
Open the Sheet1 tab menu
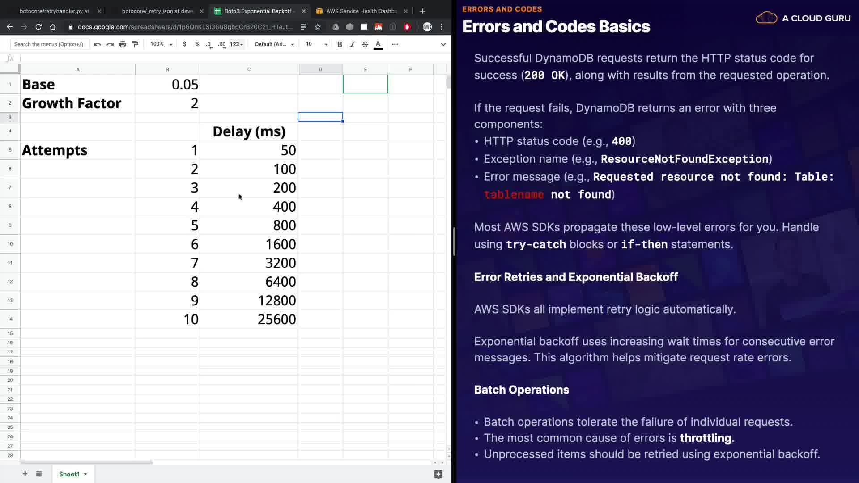coord(85,474)
